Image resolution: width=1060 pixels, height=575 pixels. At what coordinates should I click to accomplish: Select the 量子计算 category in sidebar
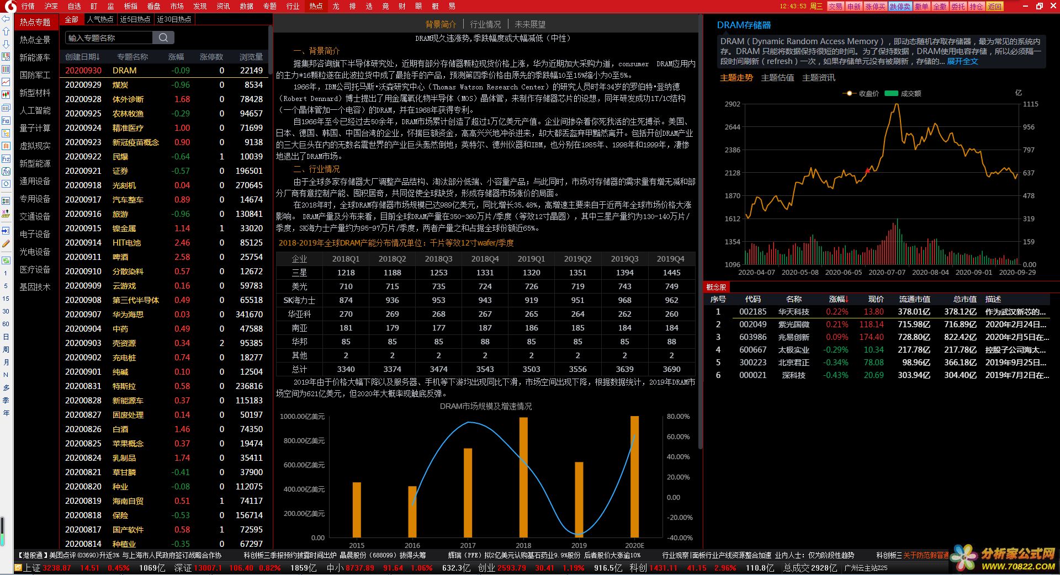point(35,128)
